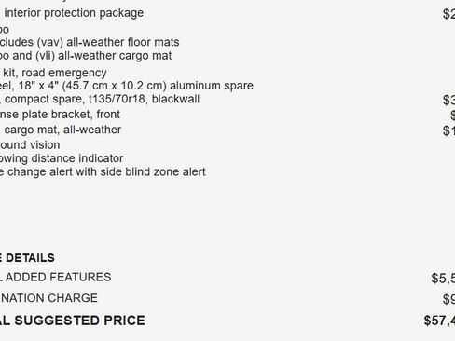Click the surround vision feature line
Screen dimensions: 455x341
(x=30, y=145)
